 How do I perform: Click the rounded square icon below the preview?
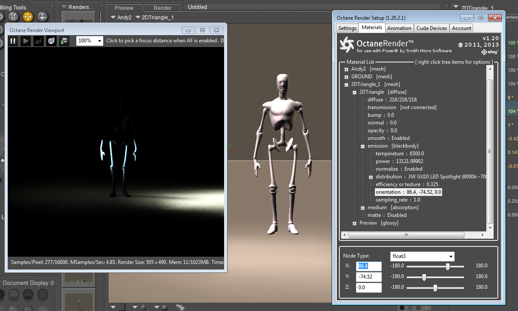122,307
